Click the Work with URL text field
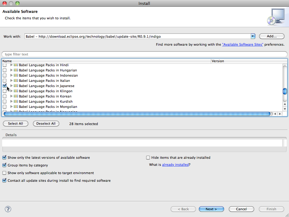Image resolution: width=289 pixels, height=217 pixels. 138,36
